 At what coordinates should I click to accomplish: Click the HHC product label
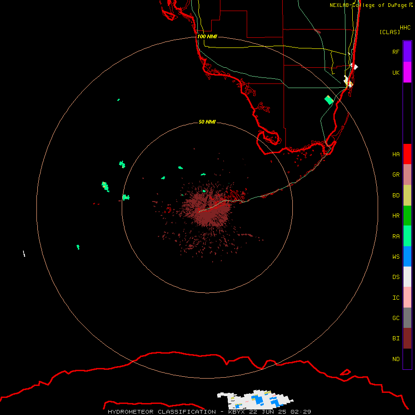[405, 28]
